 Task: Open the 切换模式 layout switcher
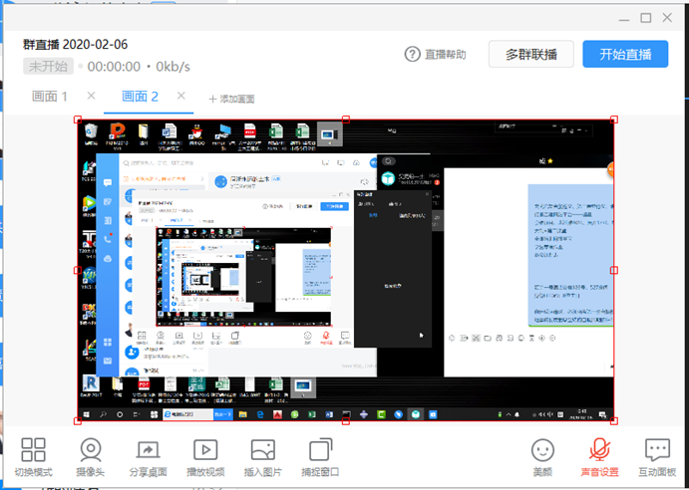pos(34,450)
